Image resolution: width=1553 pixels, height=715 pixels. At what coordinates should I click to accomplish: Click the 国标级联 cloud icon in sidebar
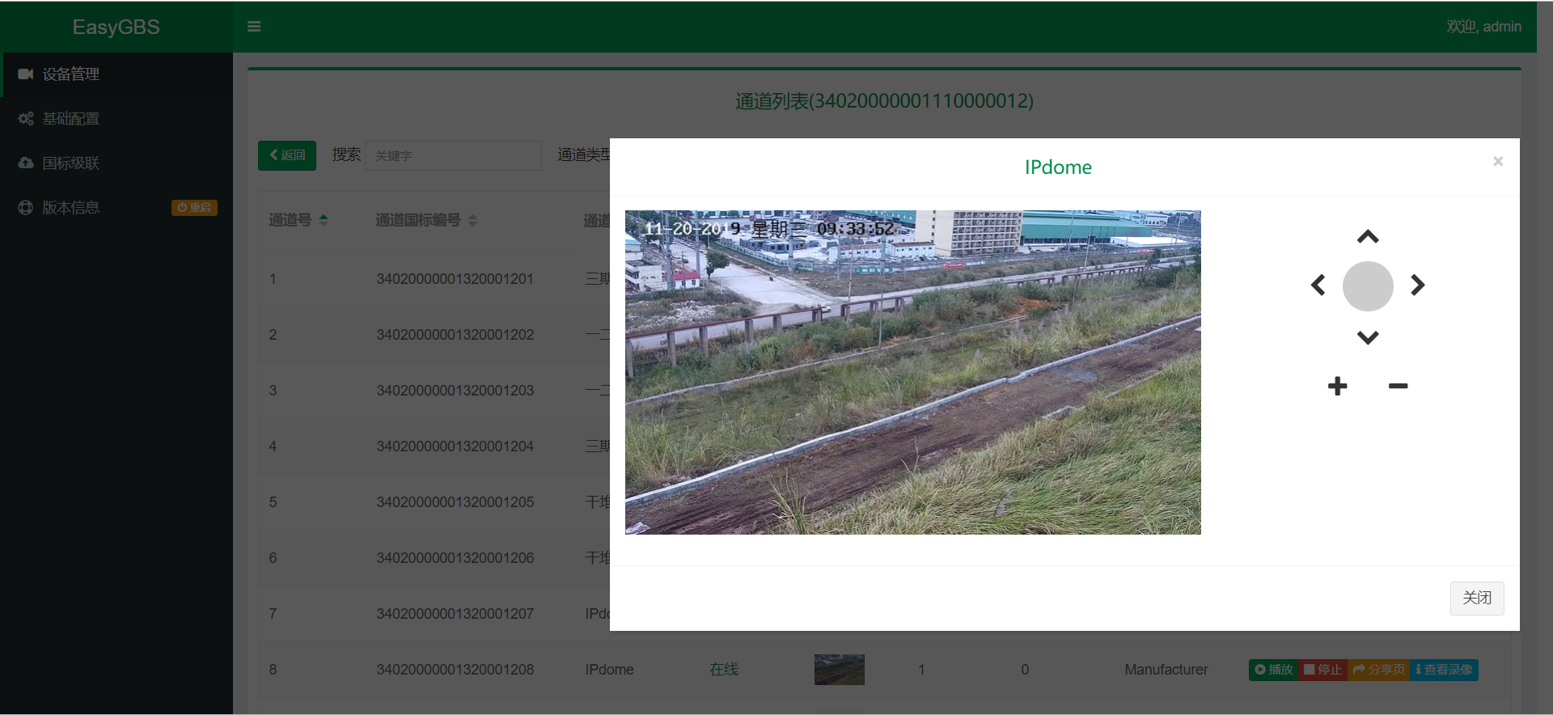point(26,163)
